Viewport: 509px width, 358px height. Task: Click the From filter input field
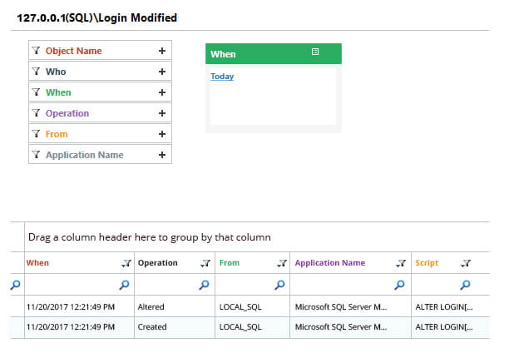[245, 285]
